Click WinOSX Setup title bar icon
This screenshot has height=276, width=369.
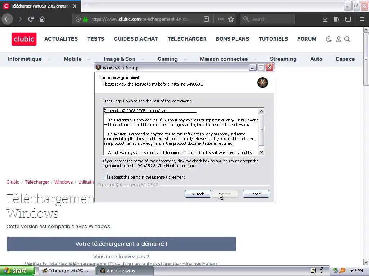pyautogui.click(x=98, y=67)
